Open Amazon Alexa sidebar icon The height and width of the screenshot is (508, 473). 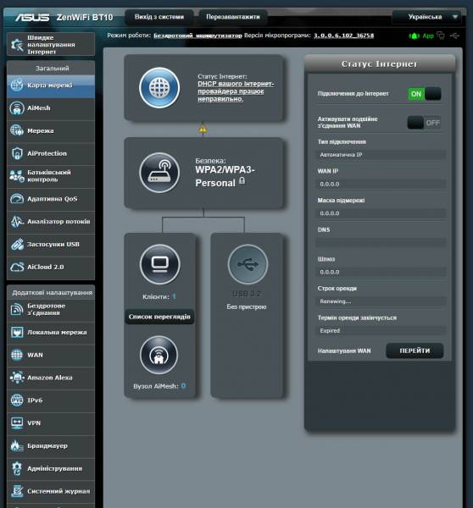17,378
